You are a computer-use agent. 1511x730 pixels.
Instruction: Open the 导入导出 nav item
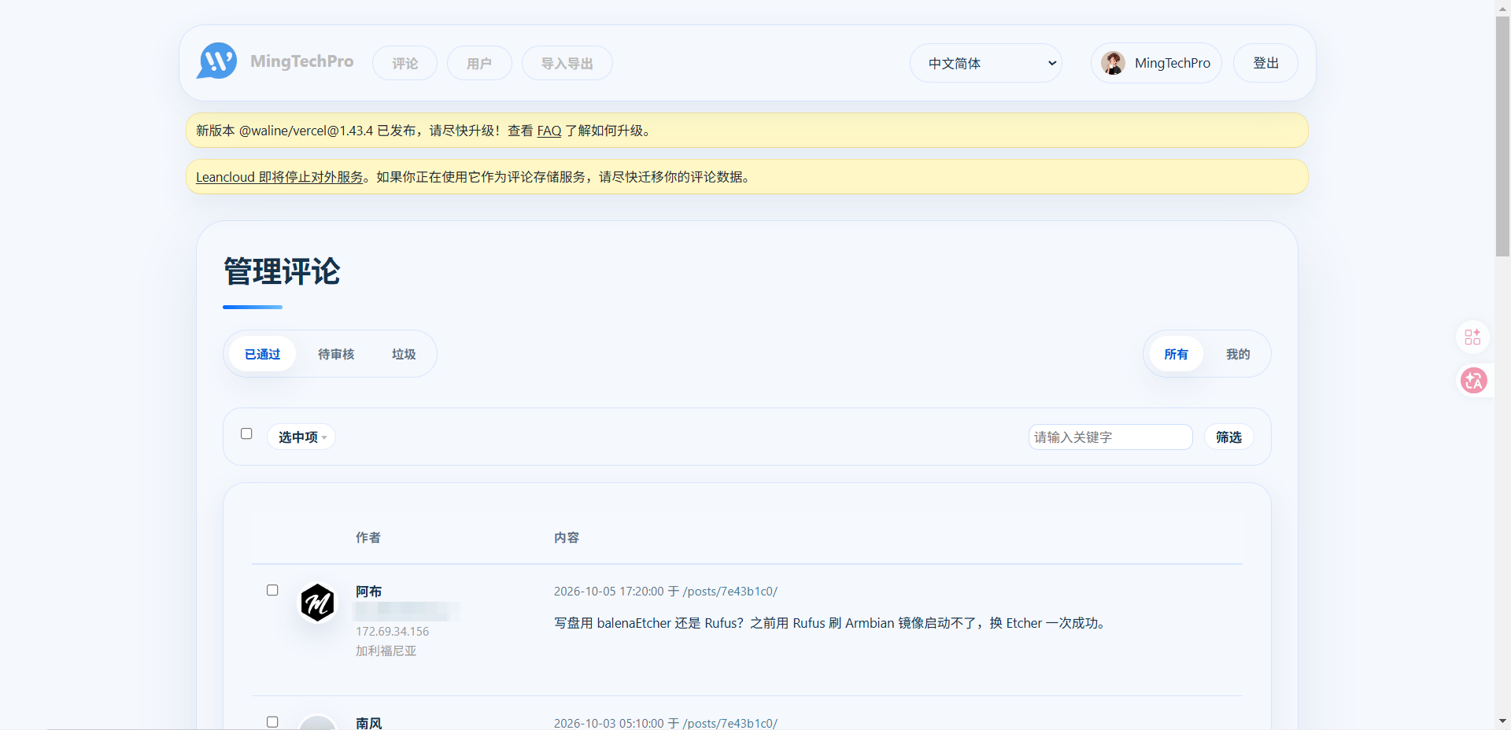567,63
